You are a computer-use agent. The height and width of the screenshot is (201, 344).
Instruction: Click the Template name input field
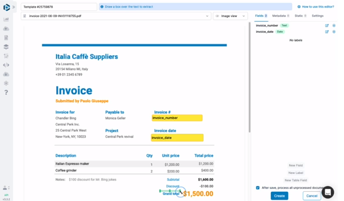[59, 7]
